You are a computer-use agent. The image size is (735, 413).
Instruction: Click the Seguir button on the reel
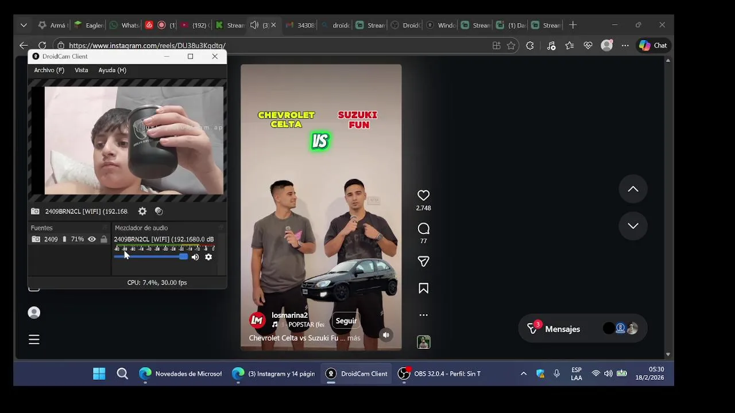pos(346,321)
